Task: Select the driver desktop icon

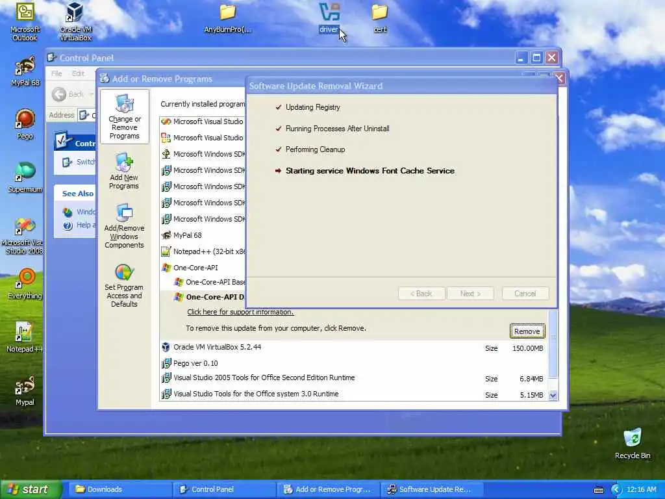Action: (x=329, y=19)
